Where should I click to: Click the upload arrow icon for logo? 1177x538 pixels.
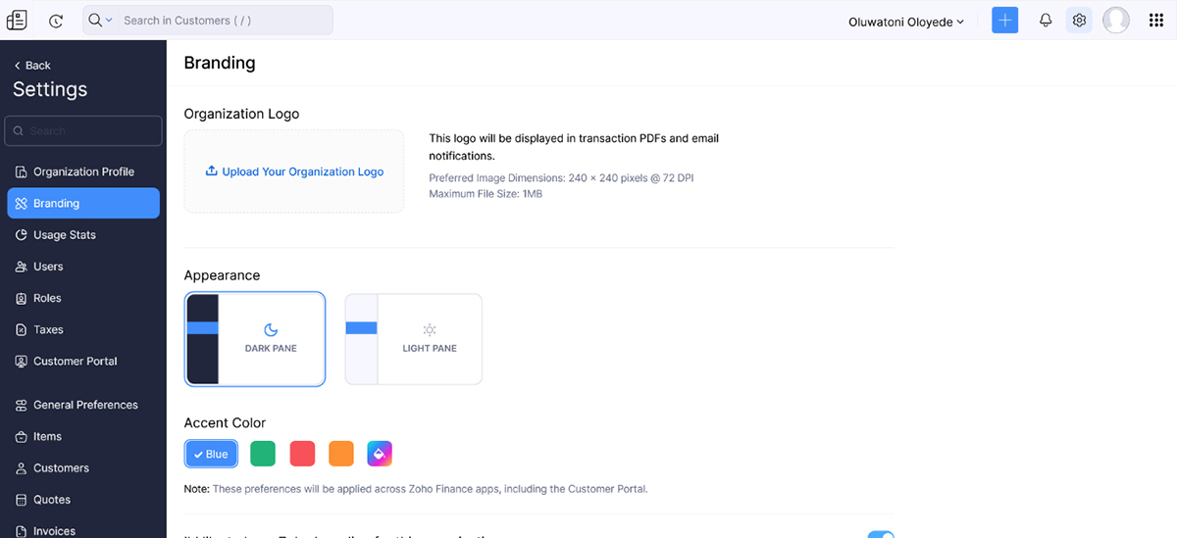[211, 171]
